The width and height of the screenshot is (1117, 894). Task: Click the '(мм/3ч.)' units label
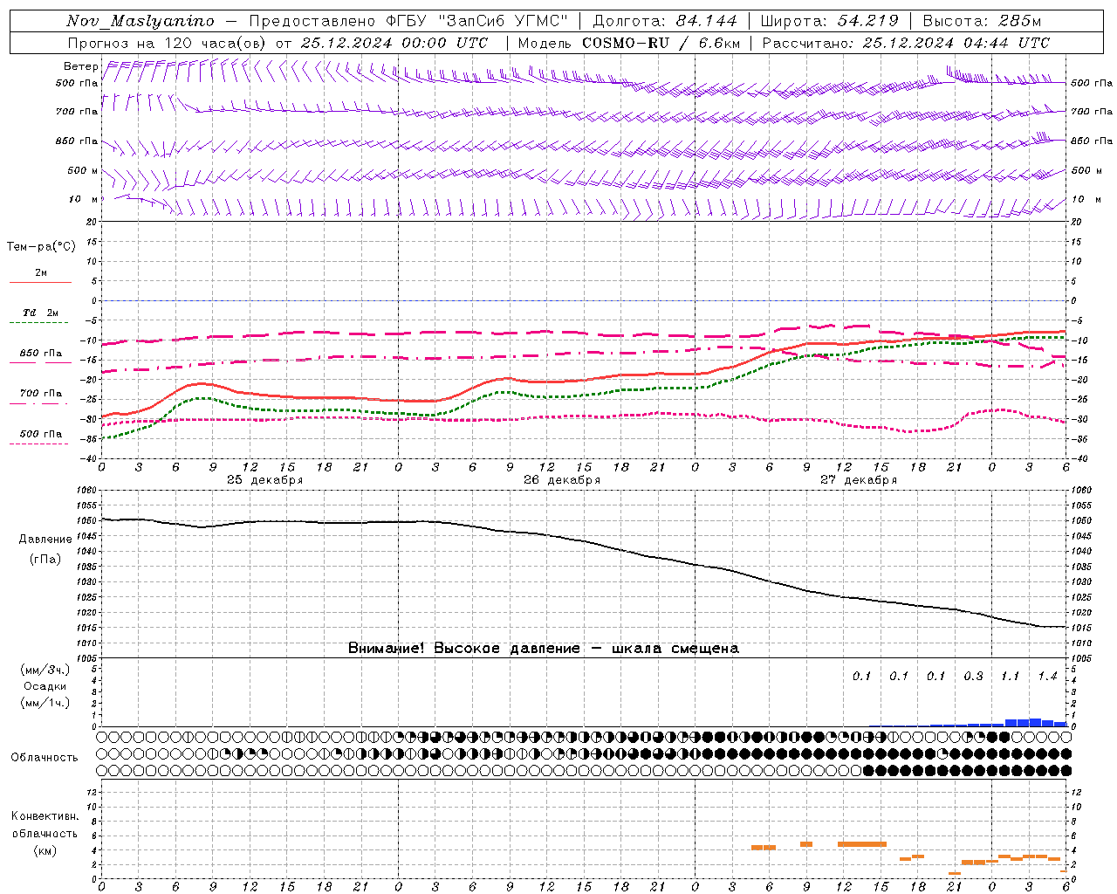[45, 670]
